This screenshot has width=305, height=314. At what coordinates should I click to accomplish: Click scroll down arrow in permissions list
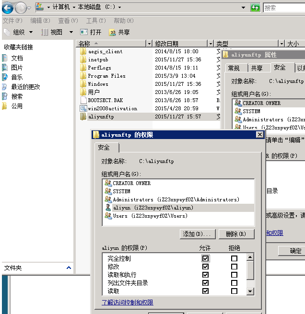pos(250,291)
